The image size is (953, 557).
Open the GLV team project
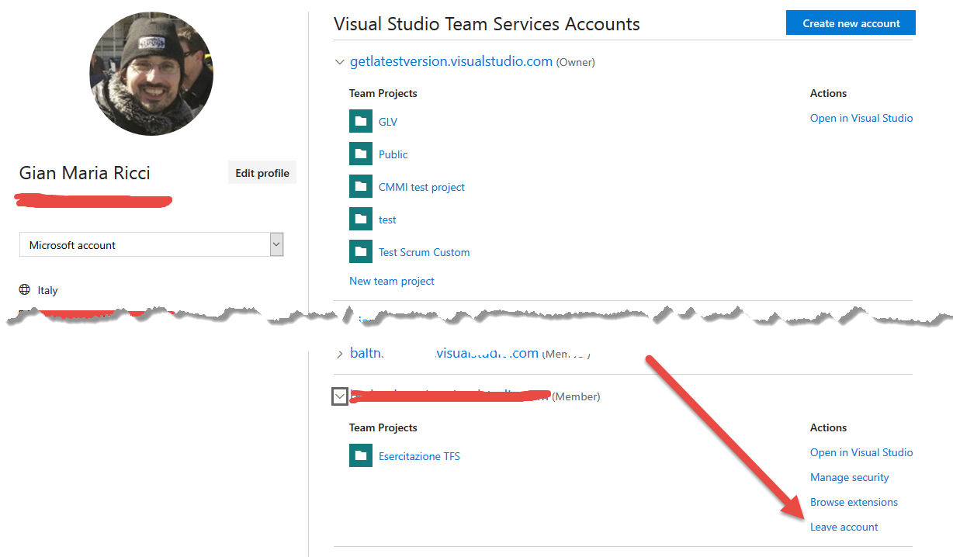[x=388, y=122]
